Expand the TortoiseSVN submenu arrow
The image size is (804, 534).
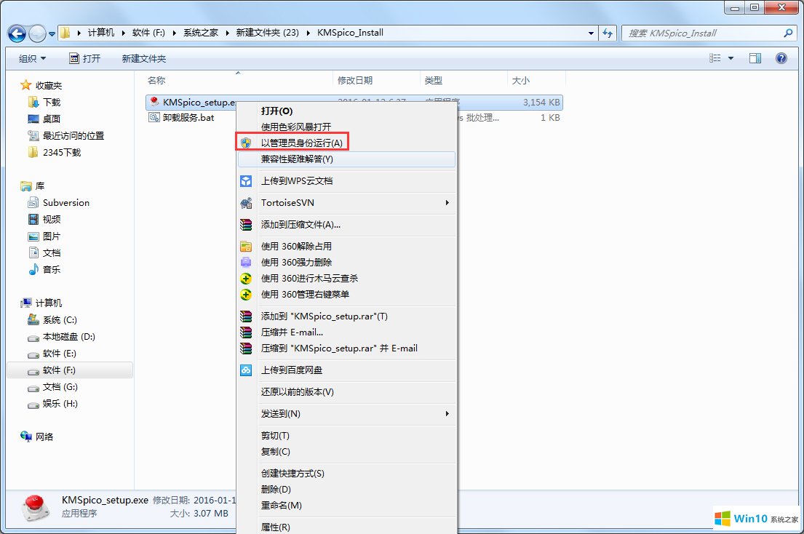pyautogui.click(x=447, y=203)
